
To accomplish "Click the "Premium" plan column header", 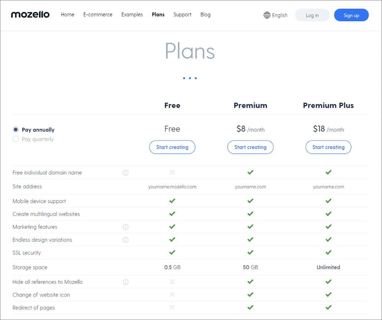I will click(251, 105).
